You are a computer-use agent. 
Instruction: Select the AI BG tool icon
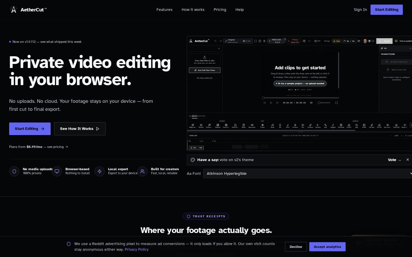click(x=364, y=125)
